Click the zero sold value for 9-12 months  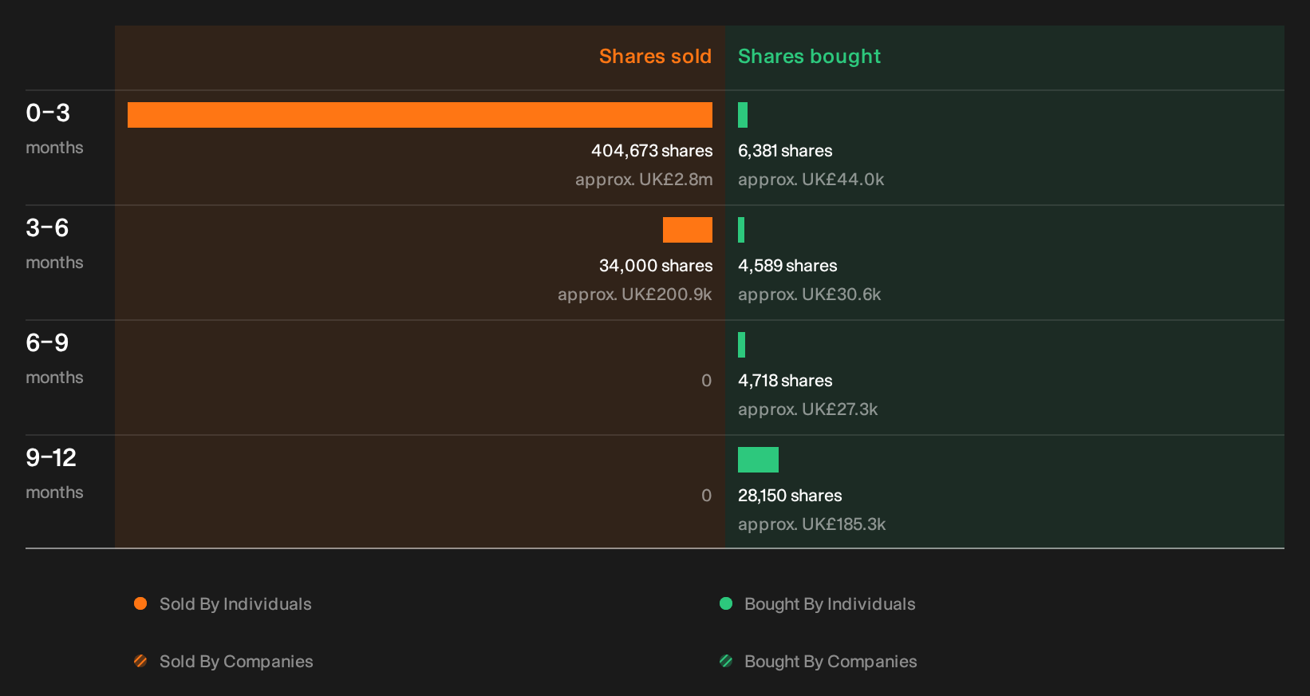point(706,496)
